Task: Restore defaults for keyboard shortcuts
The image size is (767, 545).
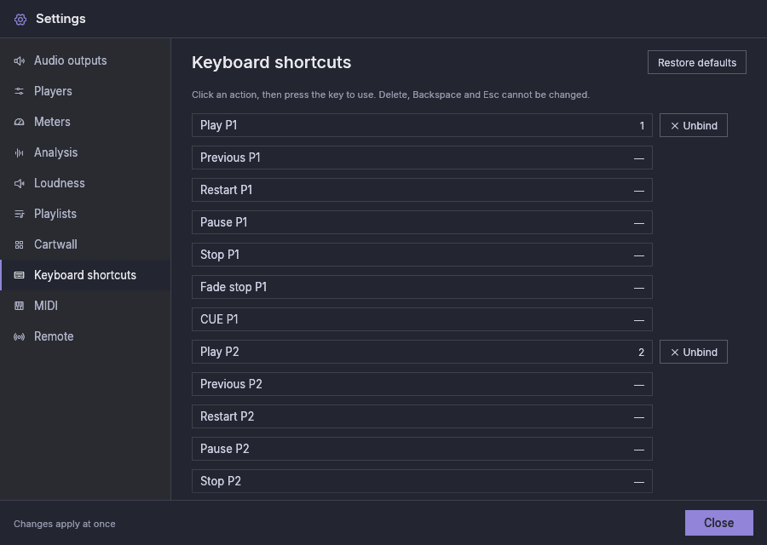Action: 696,62
